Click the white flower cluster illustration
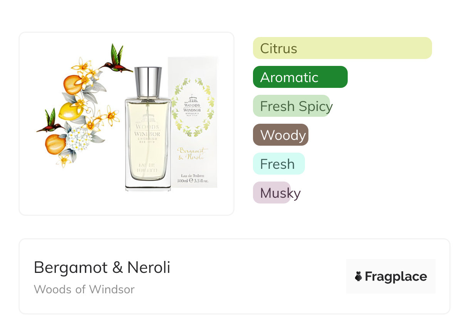The width and height of the screenshot is (469, 333). tap(79, 138)
